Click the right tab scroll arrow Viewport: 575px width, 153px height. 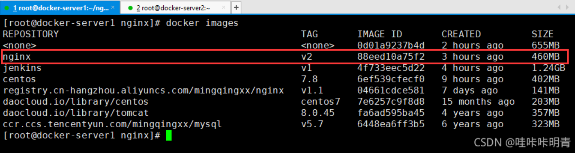click(568, 8)
